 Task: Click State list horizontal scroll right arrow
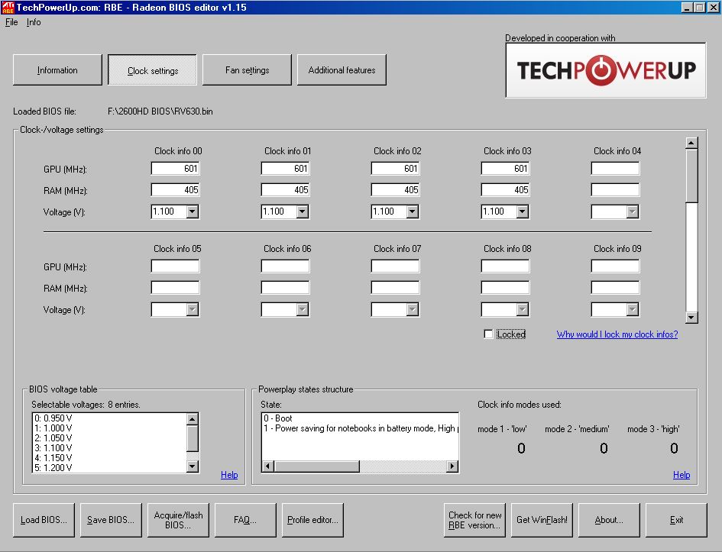(x=452, y=466)
